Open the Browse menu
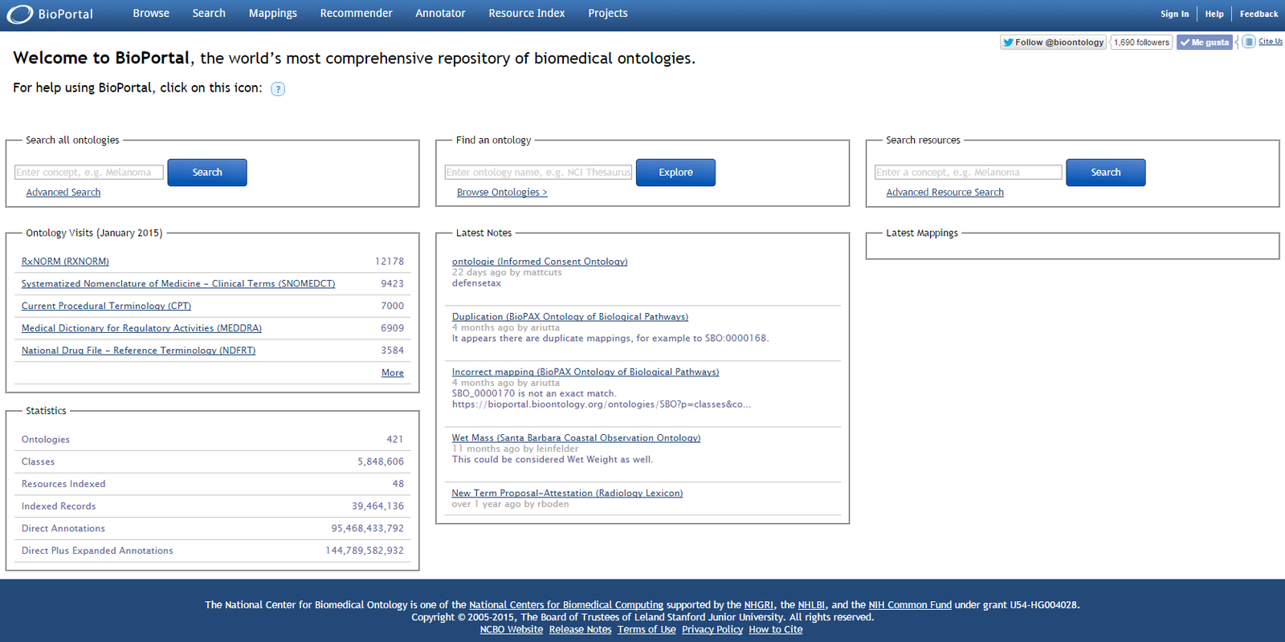Screen dimensions: 1285x642 pyautogui.click(x=151, y=14)
